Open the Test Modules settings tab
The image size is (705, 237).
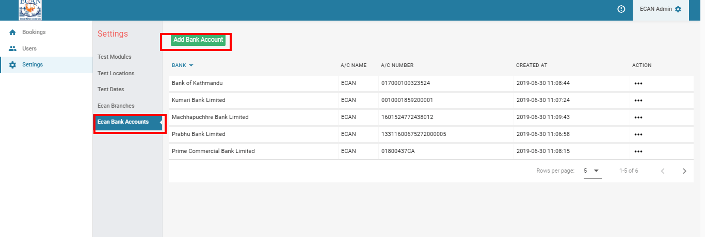coord(115,57)
